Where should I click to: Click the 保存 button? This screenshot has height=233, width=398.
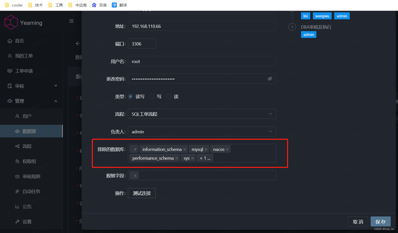pyautogui.click(x=381, y=221)
